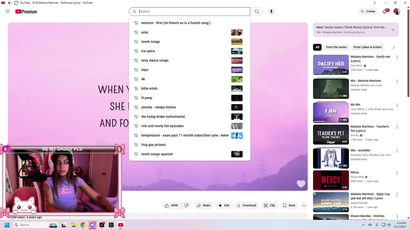Click the magnifier search button beside search box

pos(257,11)
